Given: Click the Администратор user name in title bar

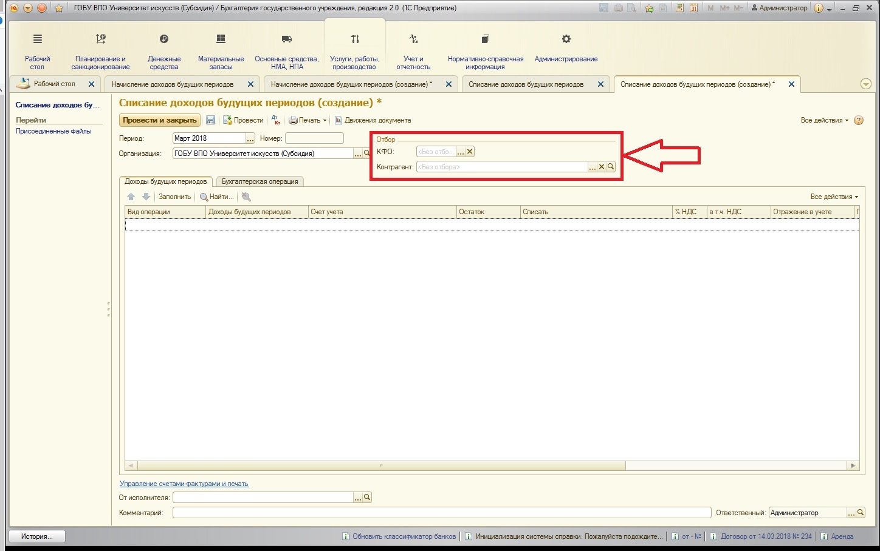Looking at the screenshot, I should [780, 8].
